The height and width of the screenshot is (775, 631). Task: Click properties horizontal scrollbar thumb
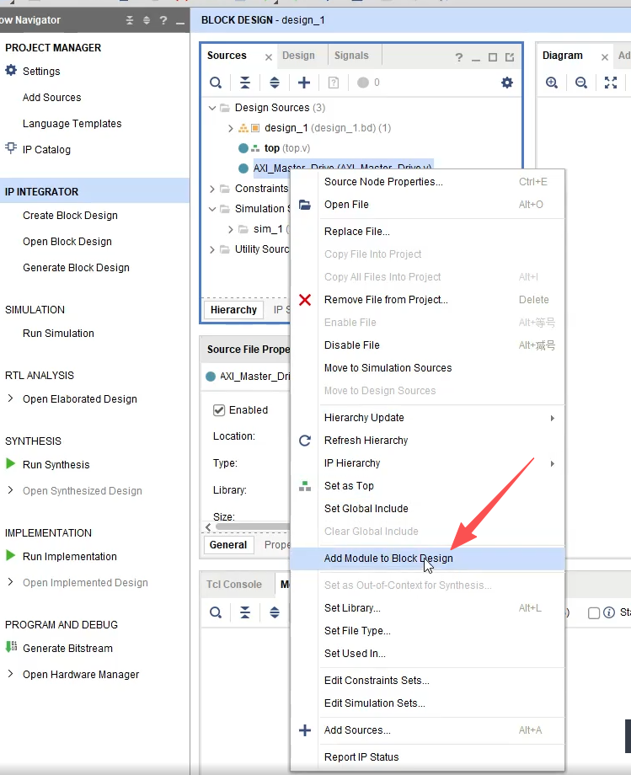click(253, 526)
